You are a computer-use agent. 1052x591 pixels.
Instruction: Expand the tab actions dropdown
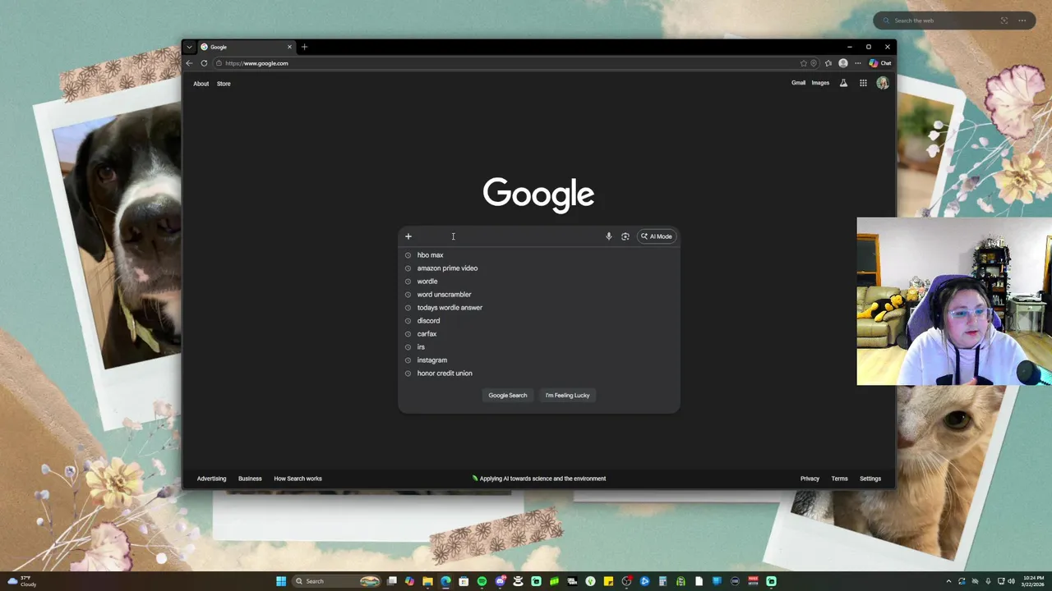point(189,47)
